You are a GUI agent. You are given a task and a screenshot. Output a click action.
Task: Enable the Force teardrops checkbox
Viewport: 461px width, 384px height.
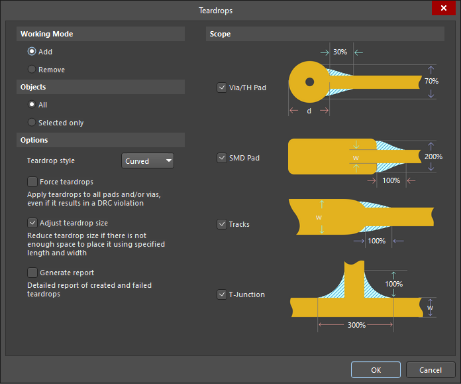32,182
